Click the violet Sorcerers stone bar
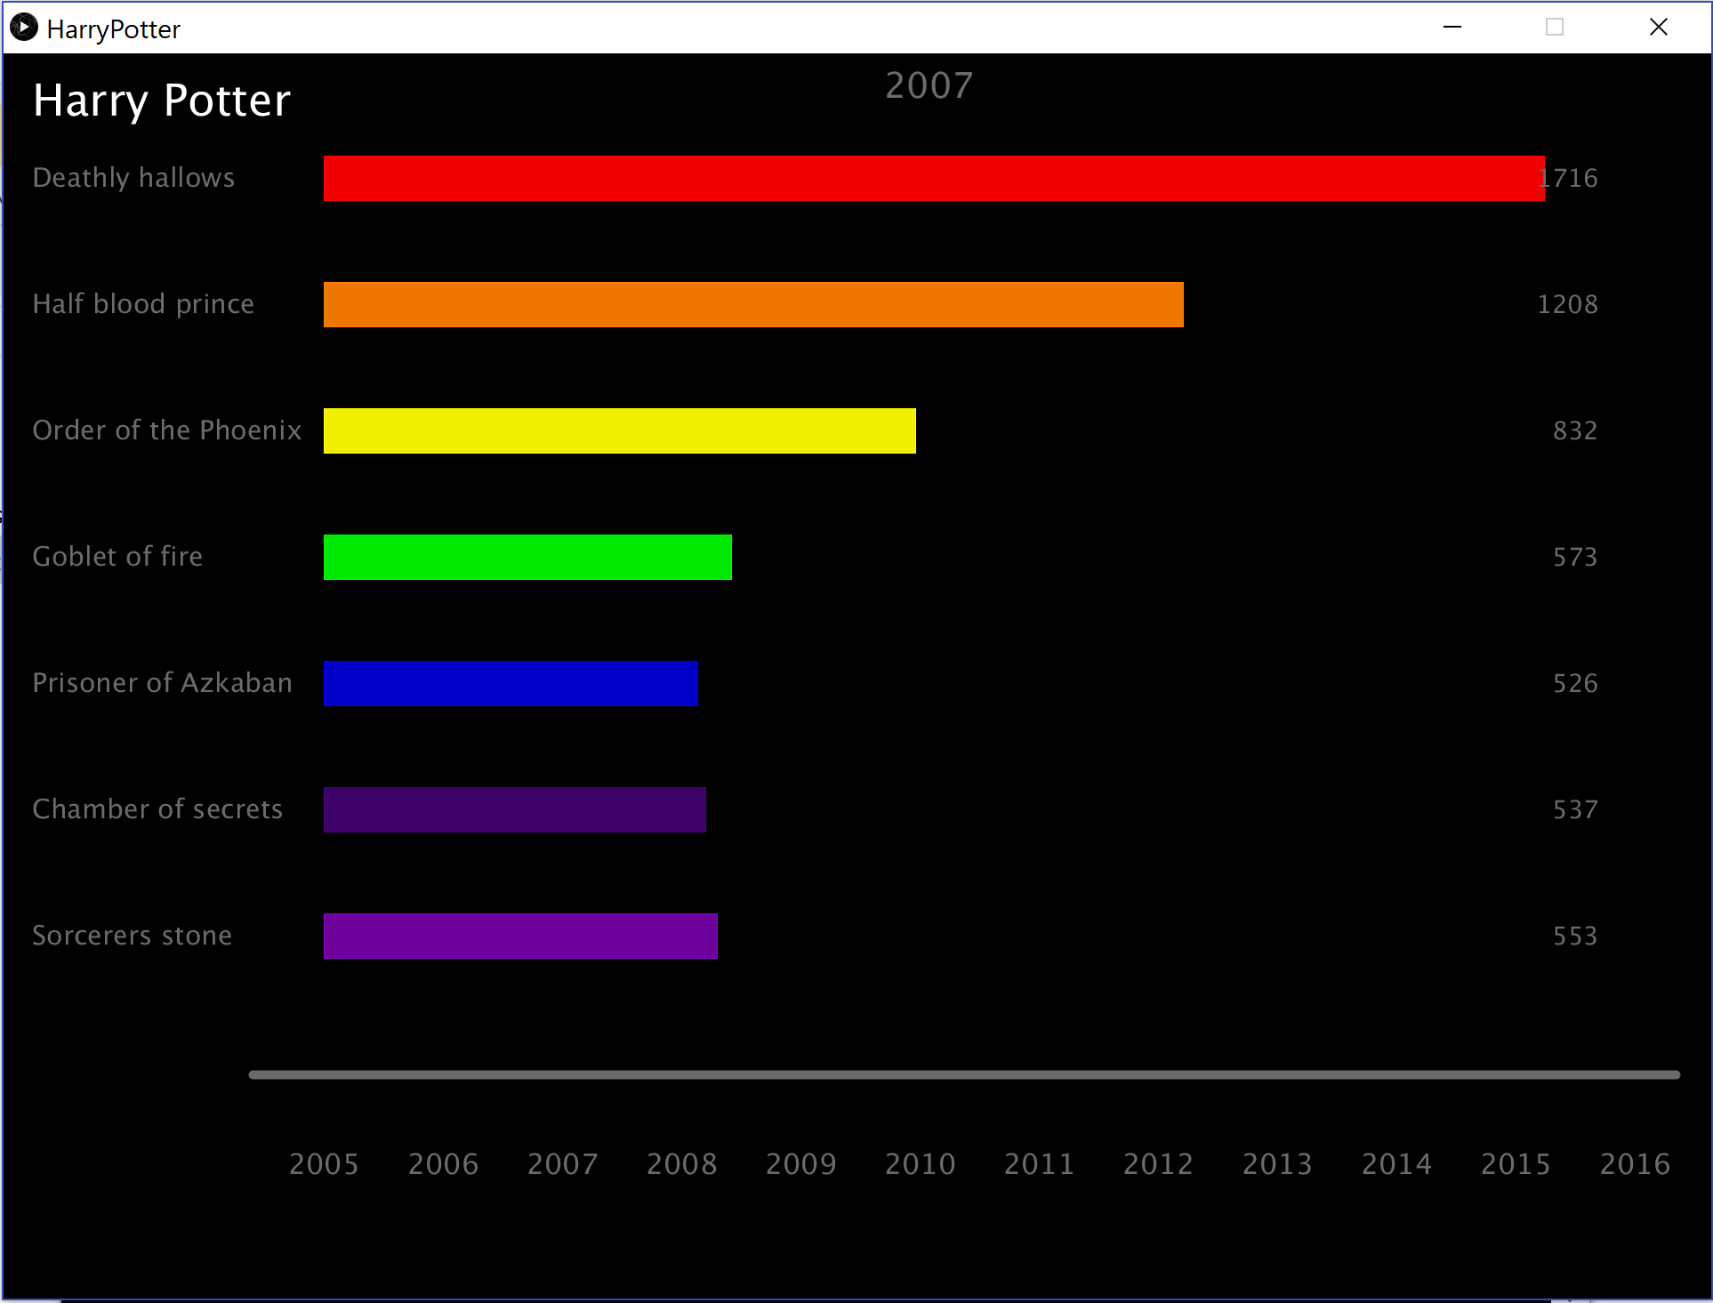The height and width of the screenshot is (1303, 1713). [x=520, y=936]
